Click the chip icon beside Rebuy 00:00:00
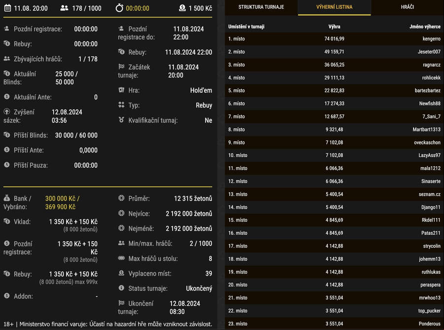Viewport: 444px width, 330px height. click(7, 44)
